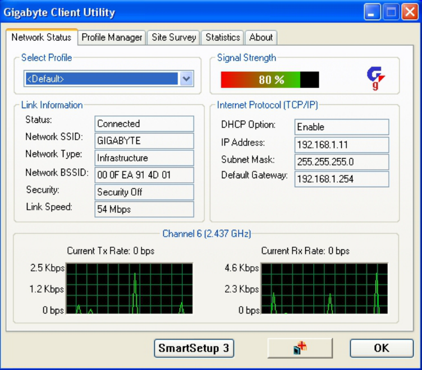The width and height of the screenshot is (422, 370).
Task: Click the Link Information group label
Action: coord(52,105)
